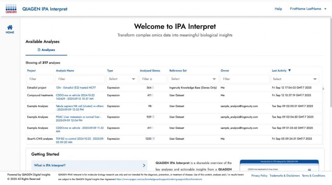Click the QIAGEN logo icon

[x=11, y=9]
